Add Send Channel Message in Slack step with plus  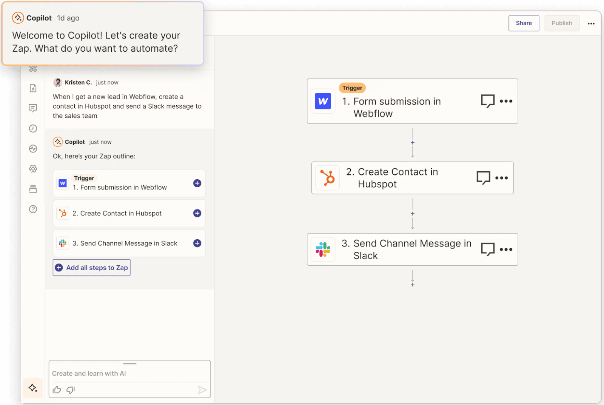[x=197, y=243]
